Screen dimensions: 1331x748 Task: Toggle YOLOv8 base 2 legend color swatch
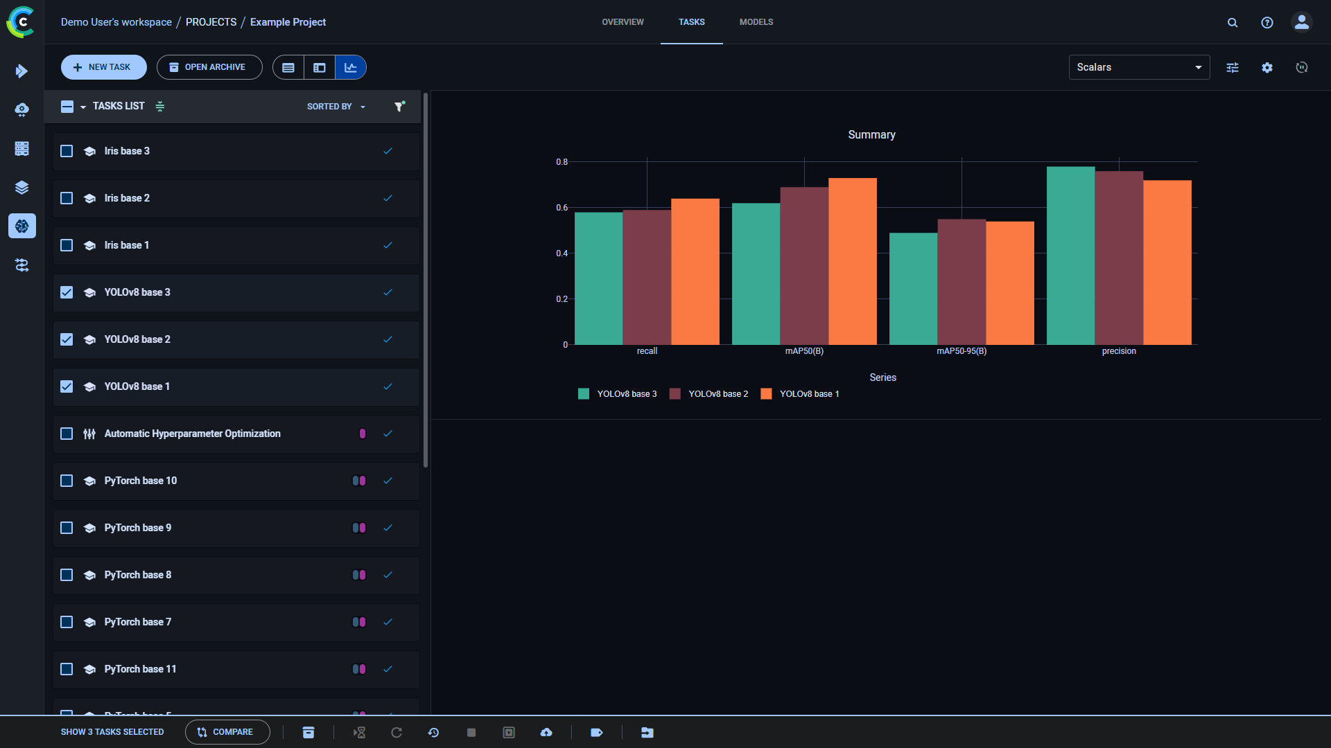coord(675,393)
